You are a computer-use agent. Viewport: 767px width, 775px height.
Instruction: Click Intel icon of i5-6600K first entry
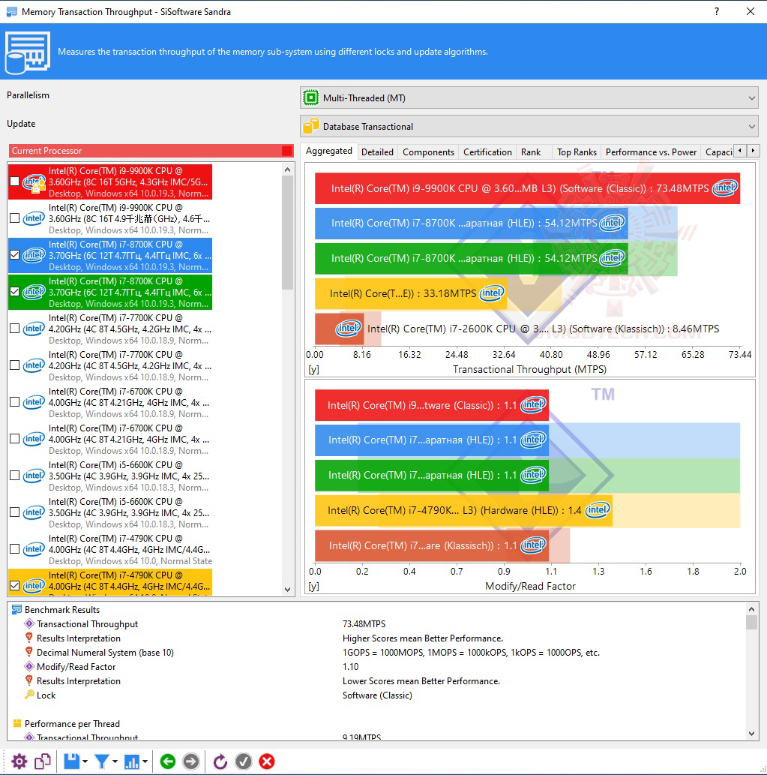(x=34, y=476)
